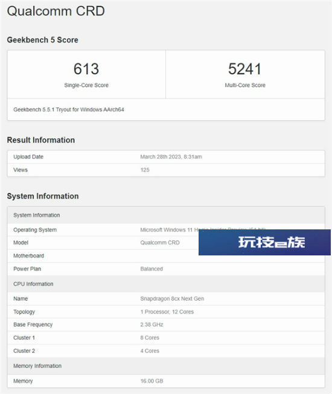The image size is (332, 394).
Task: Click the Motherboard label
Action: [28, 256]
